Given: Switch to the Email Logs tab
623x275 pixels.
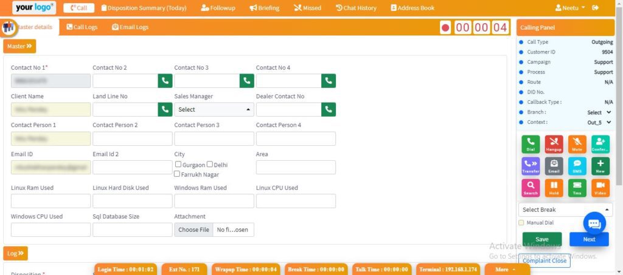Looking at the screenshot, I should [x=130, y=27].
